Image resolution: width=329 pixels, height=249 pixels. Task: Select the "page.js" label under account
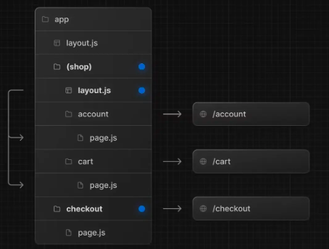(x=104, y=138)
